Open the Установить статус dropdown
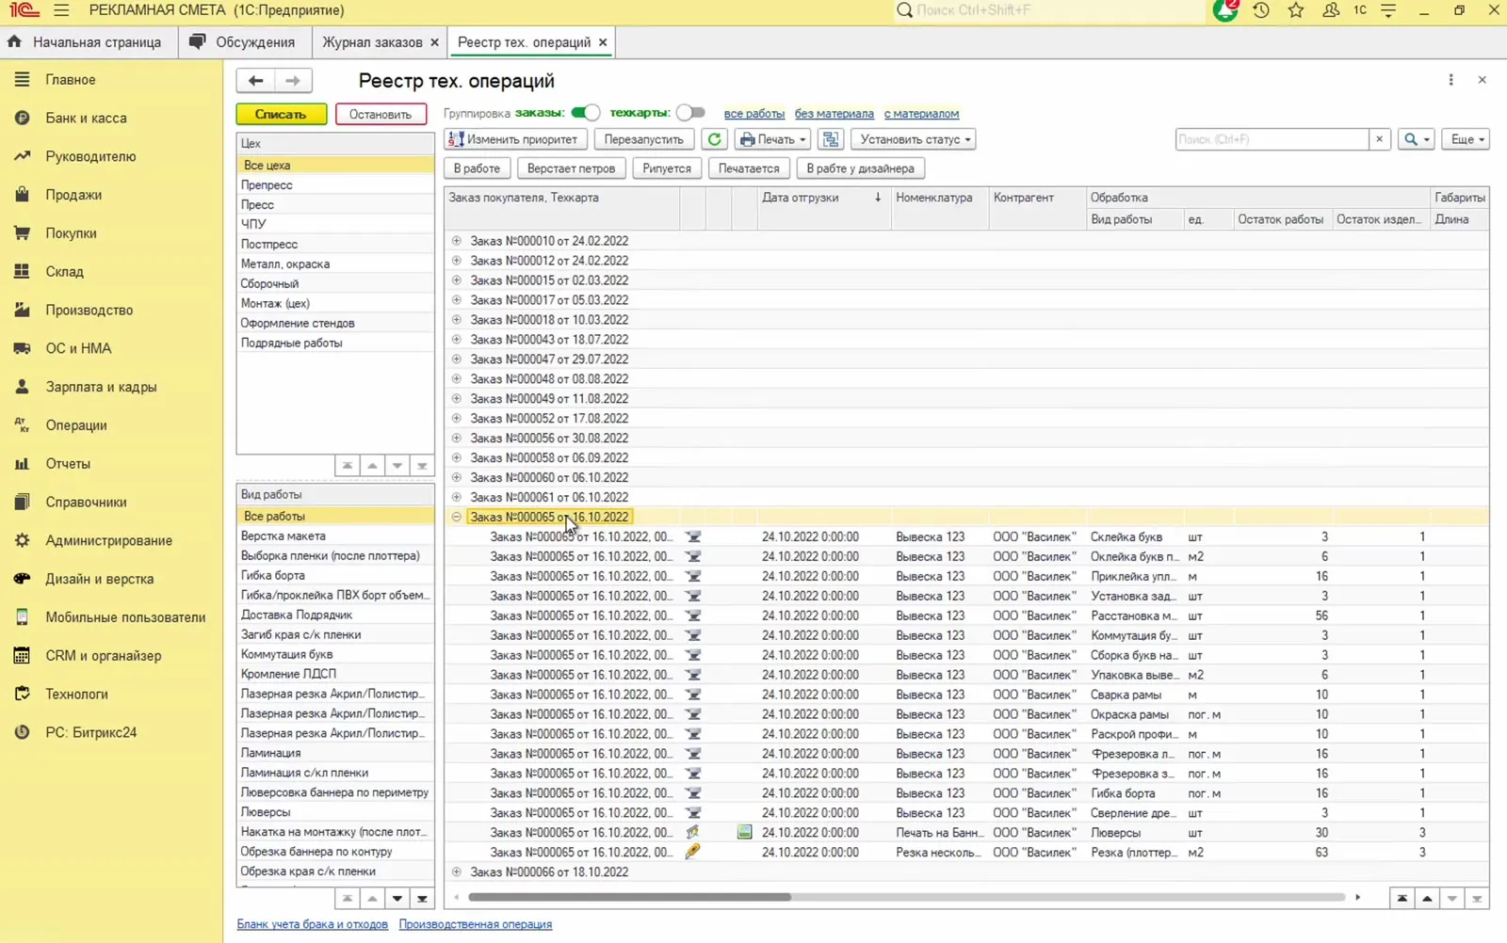The height and width of the screenshot is (943, 1507). (x=913, y=139)
